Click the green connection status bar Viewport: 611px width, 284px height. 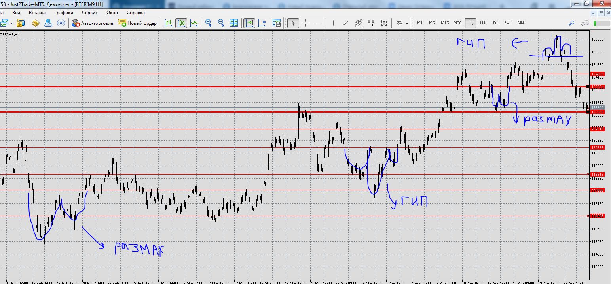pyautogui.click(x=602, y=23)
